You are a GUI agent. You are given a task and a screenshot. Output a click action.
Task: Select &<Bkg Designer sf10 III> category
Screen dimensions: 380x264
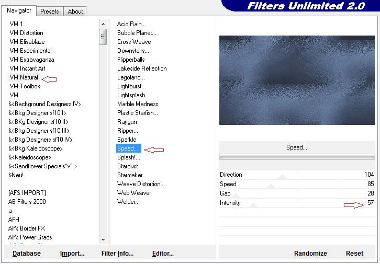click(x=39, y=131)
